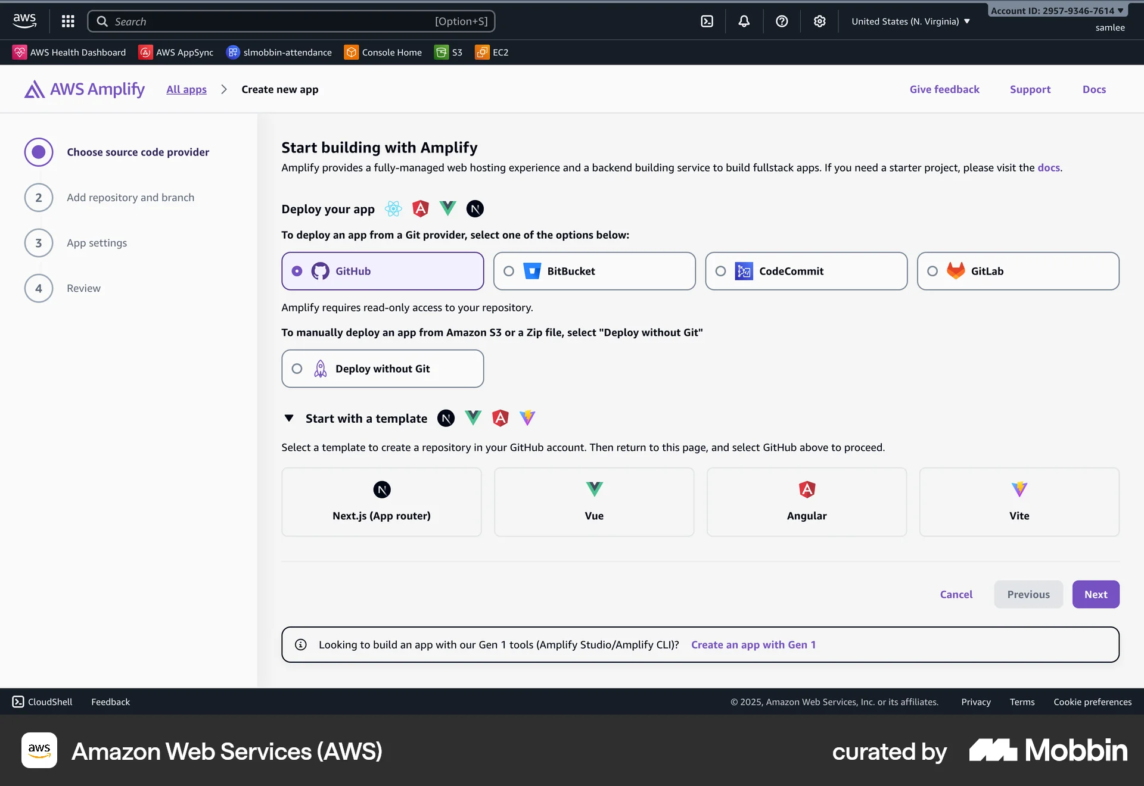Open the CloudShell terminal
The width and height of the screenshot is (1144, 786).
(x=42, y=701)
